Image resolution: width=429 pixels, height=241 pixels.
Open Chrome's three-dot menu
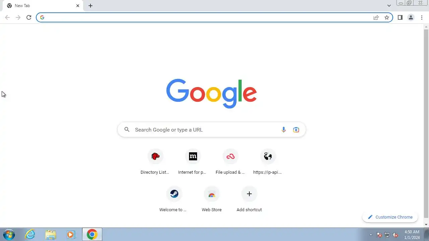(422, 17)
